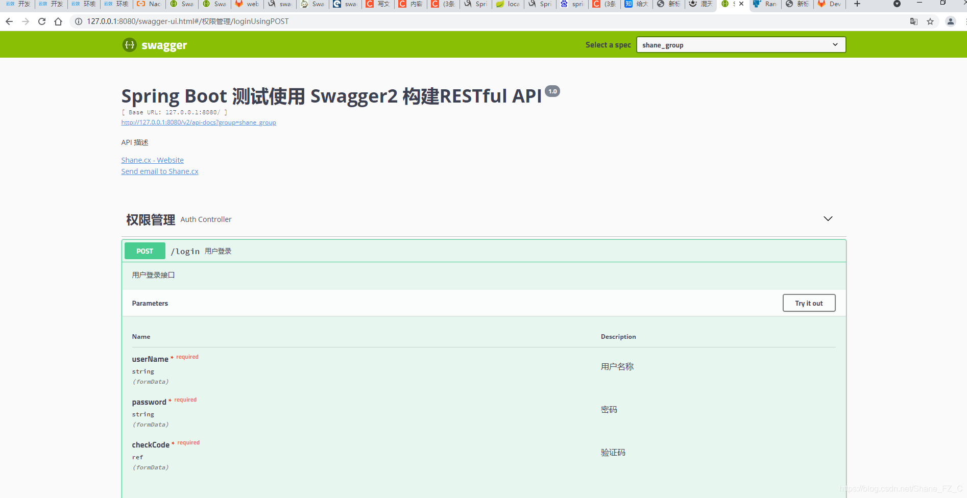Collapse the 权限管理 Auth Controller section
The height and width of the screenshot is (498, 967).
[x=828, y=219]
